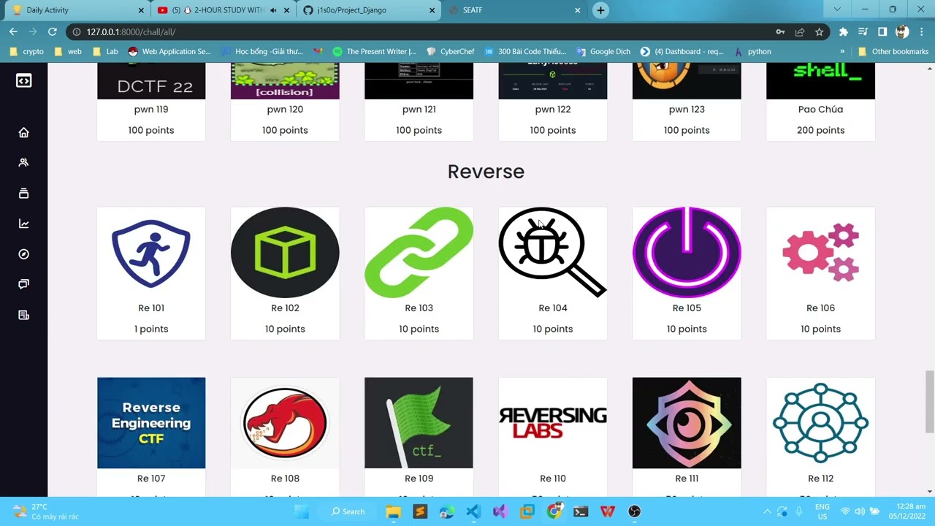Viewport: 935px width, 526px height.
Task: Show more bookmarks with the overflow chevron
Action: point(842,51)
